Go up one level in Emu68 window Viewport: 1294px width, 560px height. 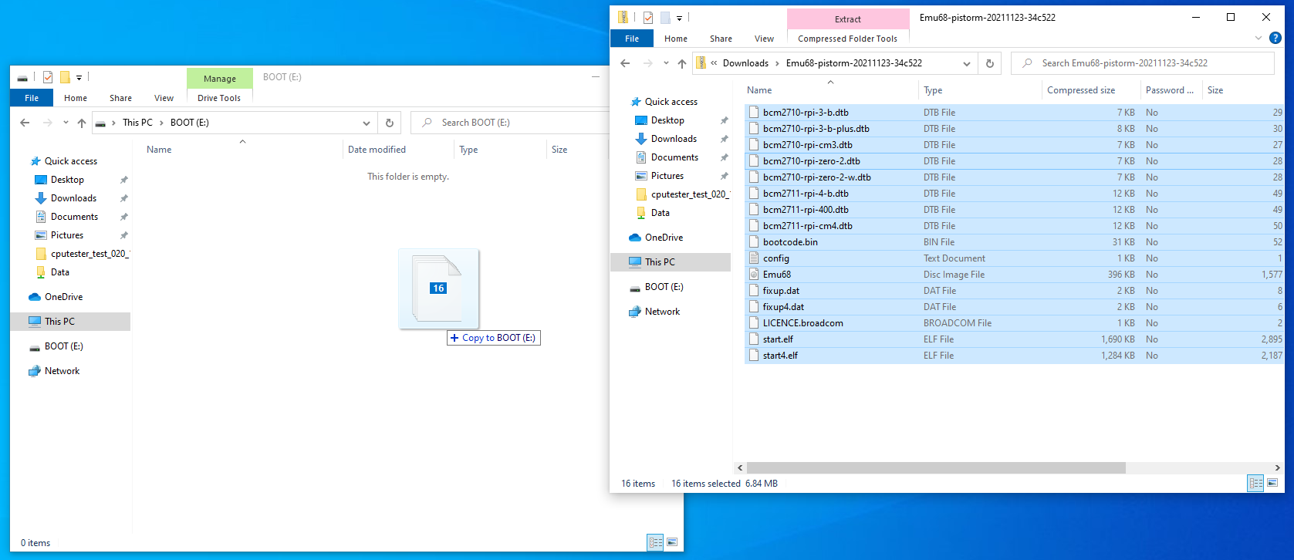pyautogui.click(x=682, y=63)
